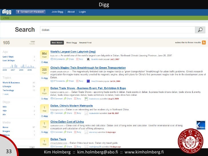
Task: Select the Best Match sort tab
Action: (x=57, y=43)
